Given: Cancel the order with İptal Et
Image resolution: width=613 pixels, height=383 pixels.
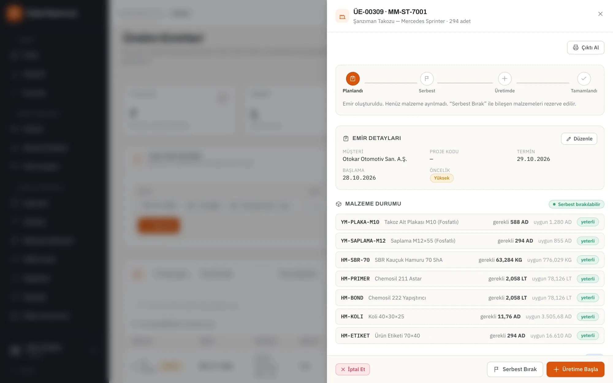Looking at the screenshot, I should (352, 369).
